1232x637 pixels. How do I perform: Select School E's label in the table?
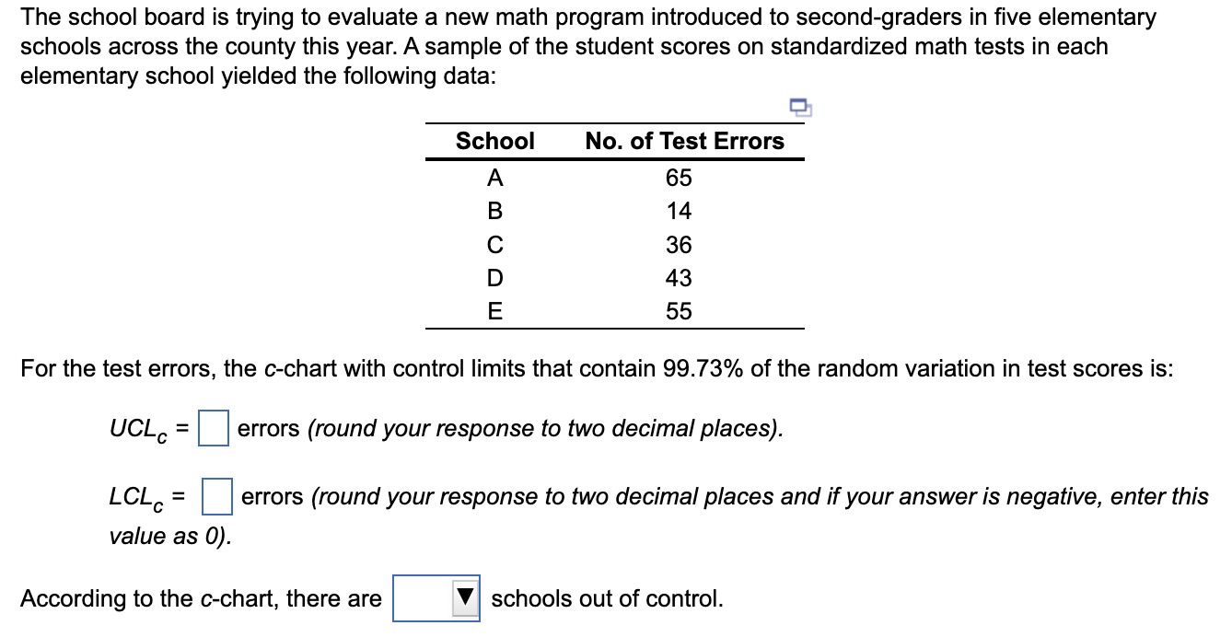point(495,311)
